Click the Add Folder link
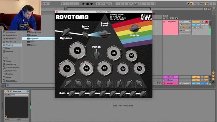217x122 pixels. point(11,80)
